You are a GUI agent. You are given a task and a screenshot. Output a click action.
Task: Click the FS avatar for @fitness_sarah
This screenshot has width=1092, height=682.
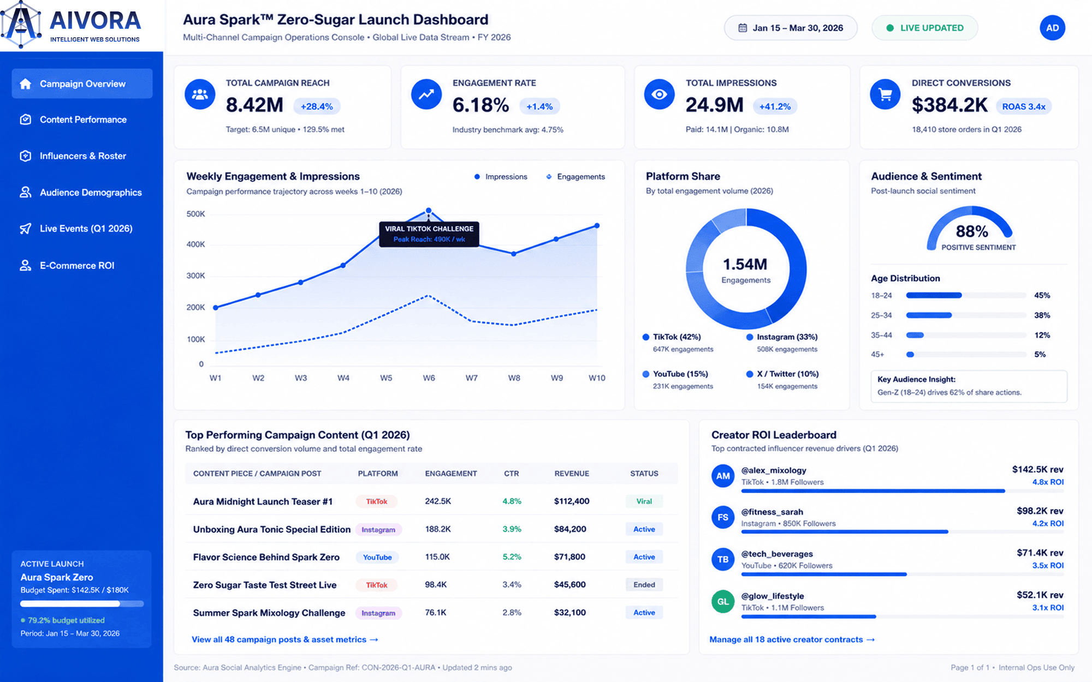[723, 517]
